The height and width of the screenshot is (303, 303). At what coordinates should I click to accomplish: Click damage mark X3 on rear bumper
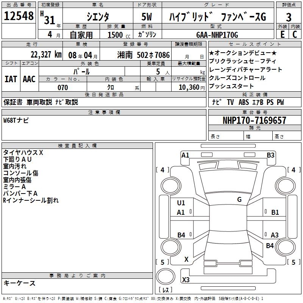[186, 280]
